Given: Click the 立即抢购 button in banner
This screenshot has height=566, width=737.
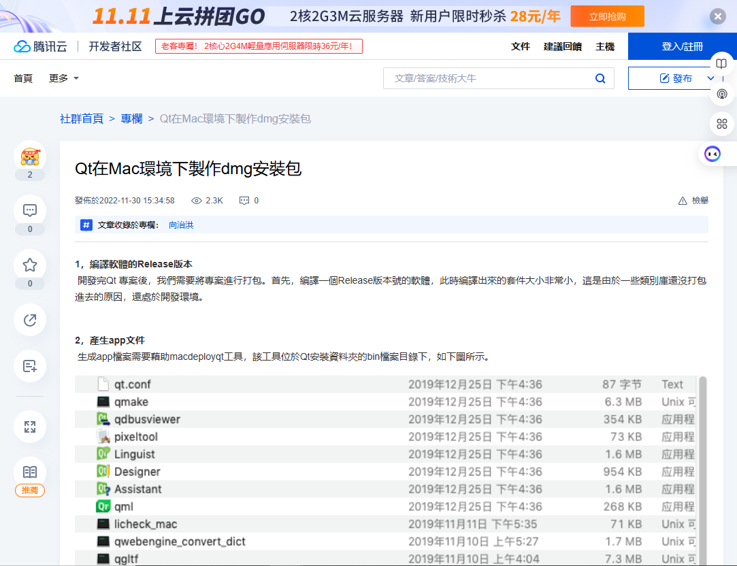Looking at the screenshot, I should click(607, 16).
